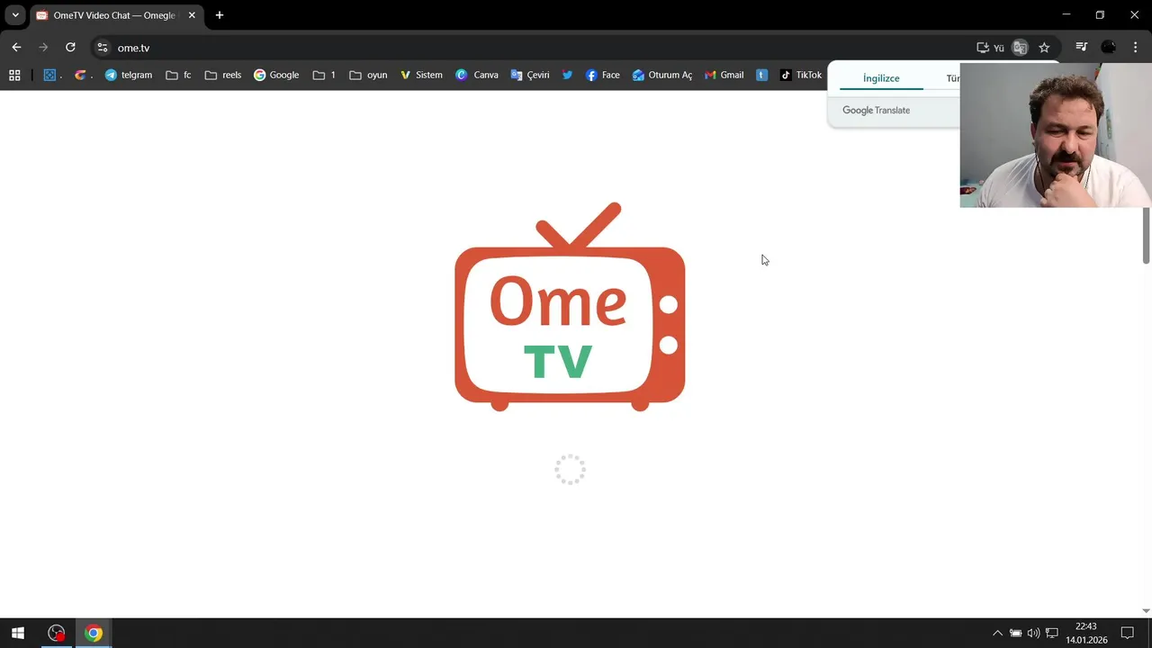Image resolution: width=1152 pixels, height=648 pixels.
Task: Open the Face bookmark
Action: (603, 75)
